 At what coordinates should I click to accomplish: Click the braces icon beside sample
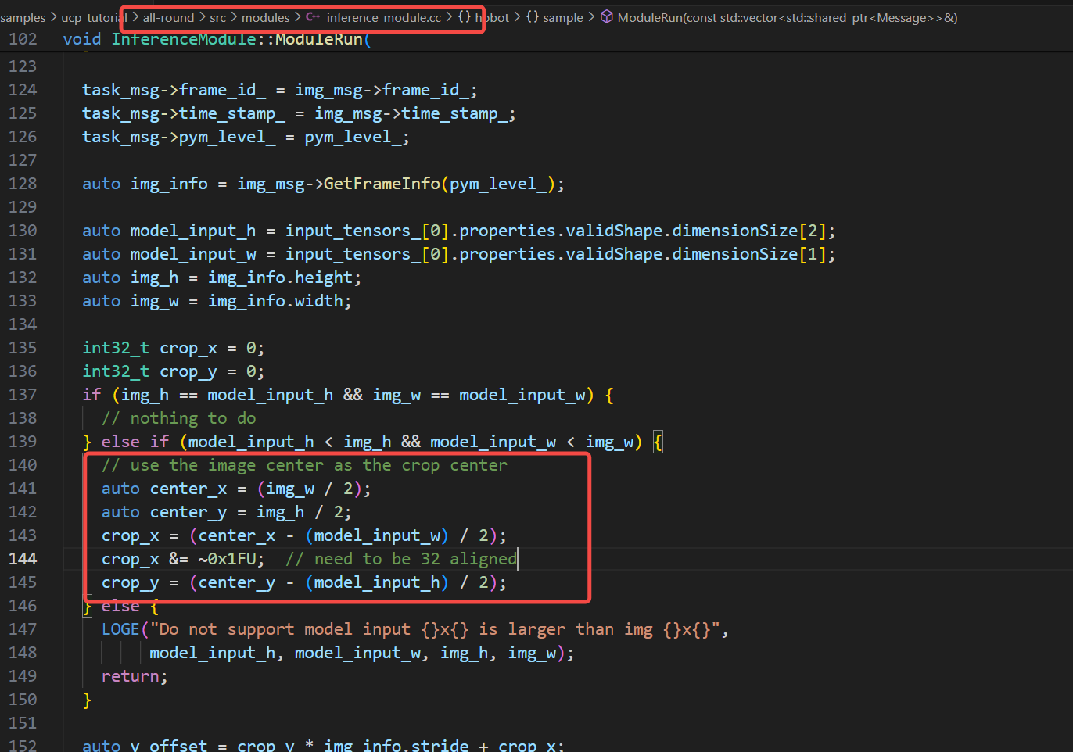(x=533, y=17)
